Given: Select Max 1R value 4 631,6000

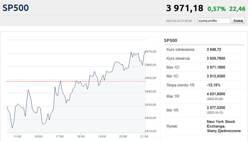Looking at the screenshot, I should (216, 94).
